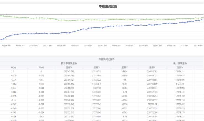This screenshot has height=121, width=204.
Task: Click the H(m) value -0.016
Action: tap(41, 92)
